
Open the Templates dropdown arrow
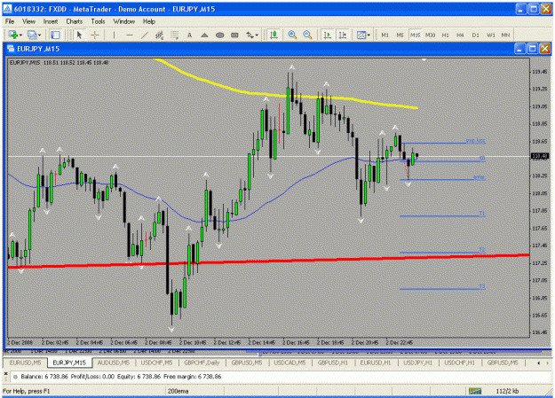[369, 35]
